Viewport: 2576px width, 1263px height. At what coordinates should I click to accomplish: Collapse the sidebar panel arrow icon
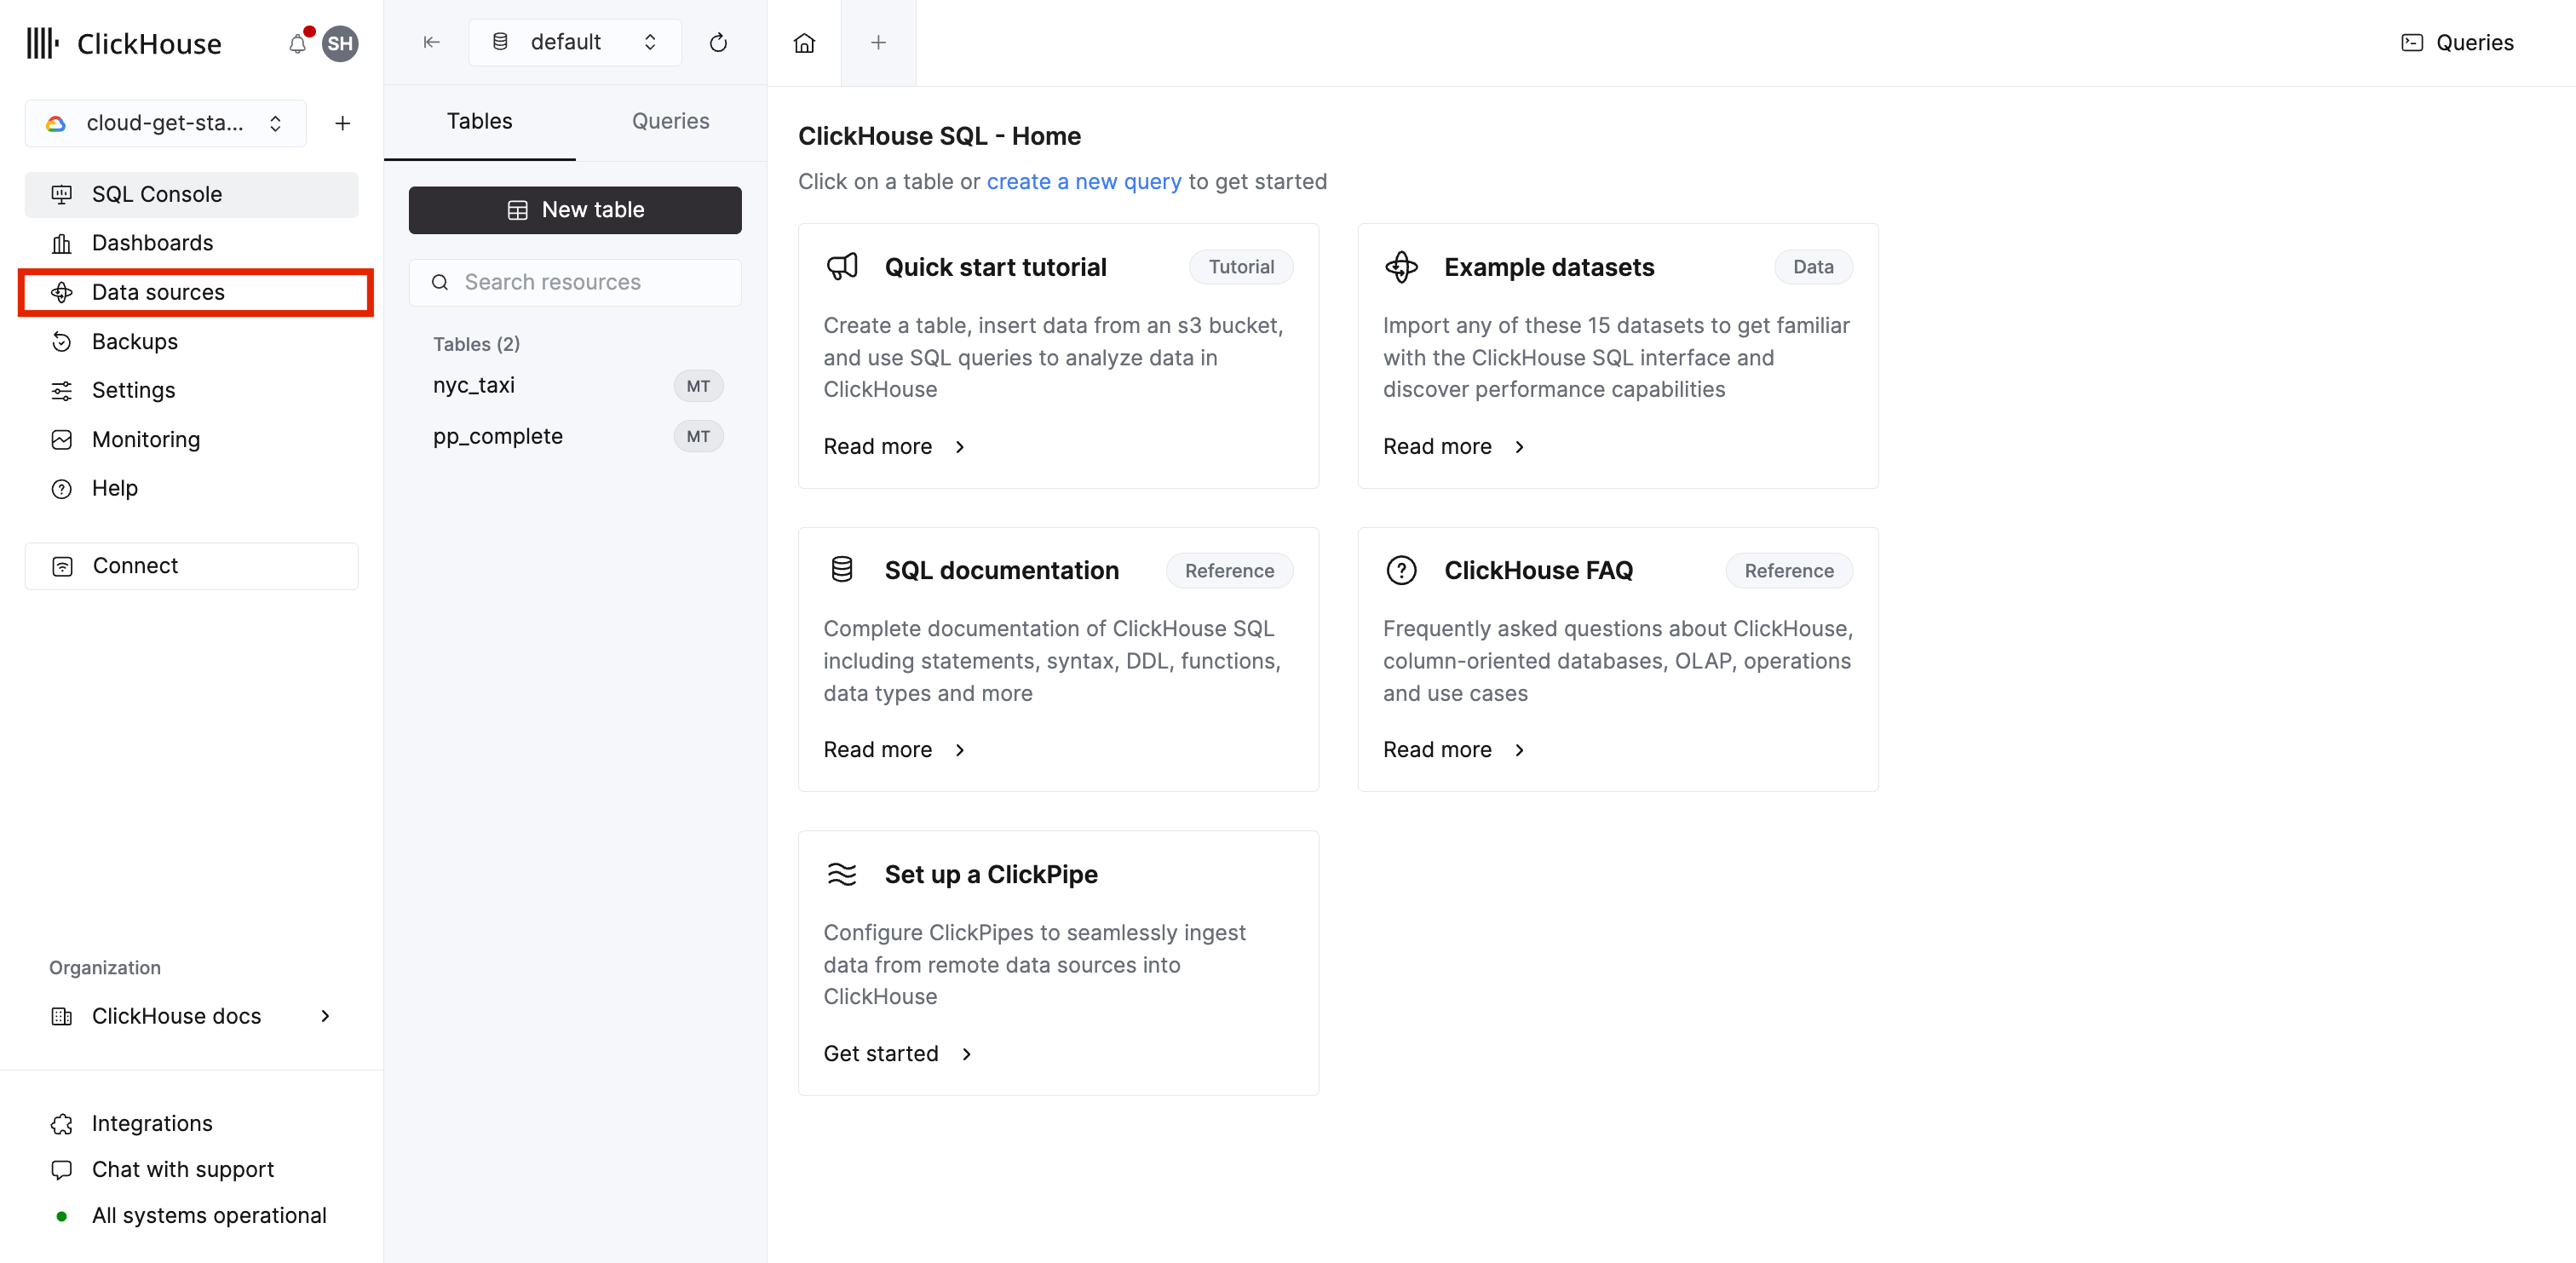(431, 42)
